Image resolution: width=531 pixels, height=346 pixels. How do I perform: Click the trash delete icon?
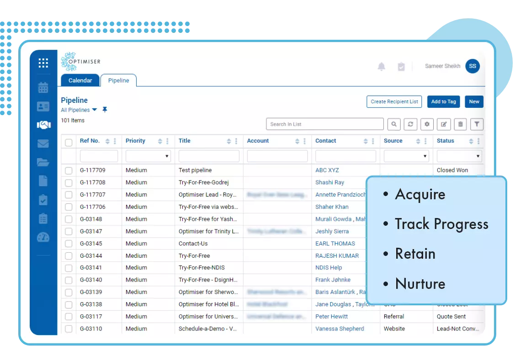[x=460, y=124]
